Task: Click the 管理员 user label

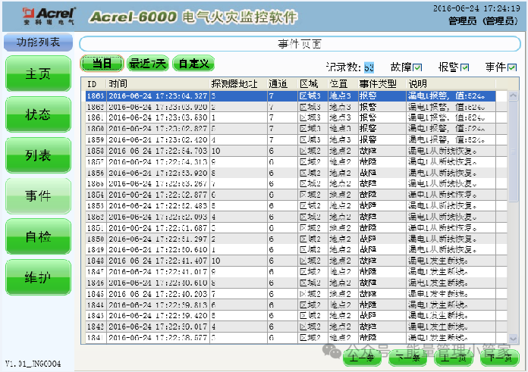Action: pos(483,21)
